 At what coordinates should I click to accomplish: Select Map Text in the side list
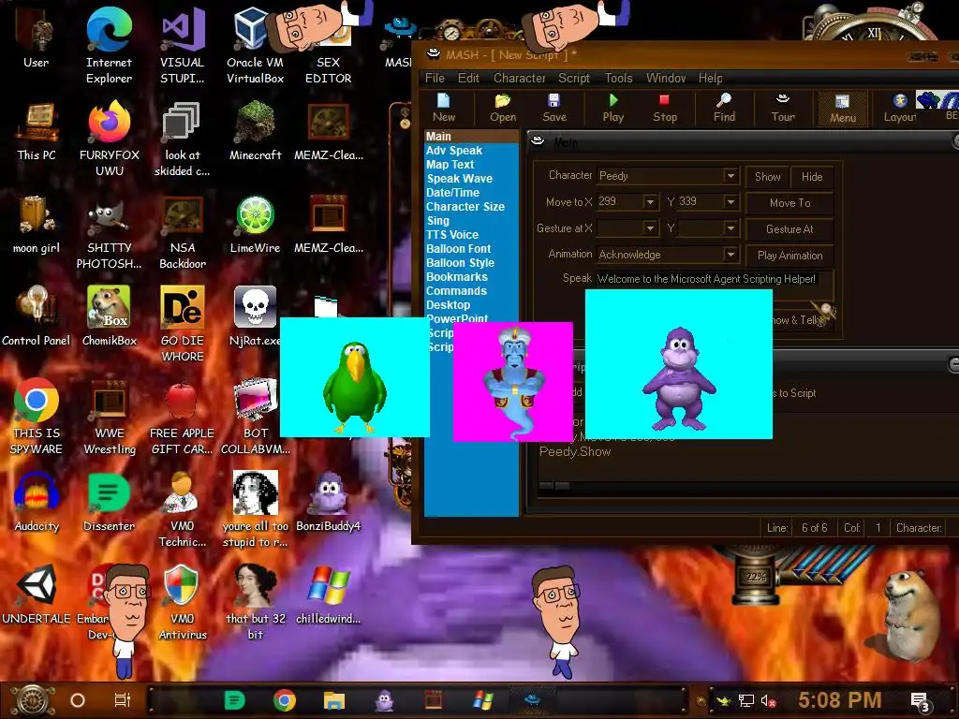(472, 165)
